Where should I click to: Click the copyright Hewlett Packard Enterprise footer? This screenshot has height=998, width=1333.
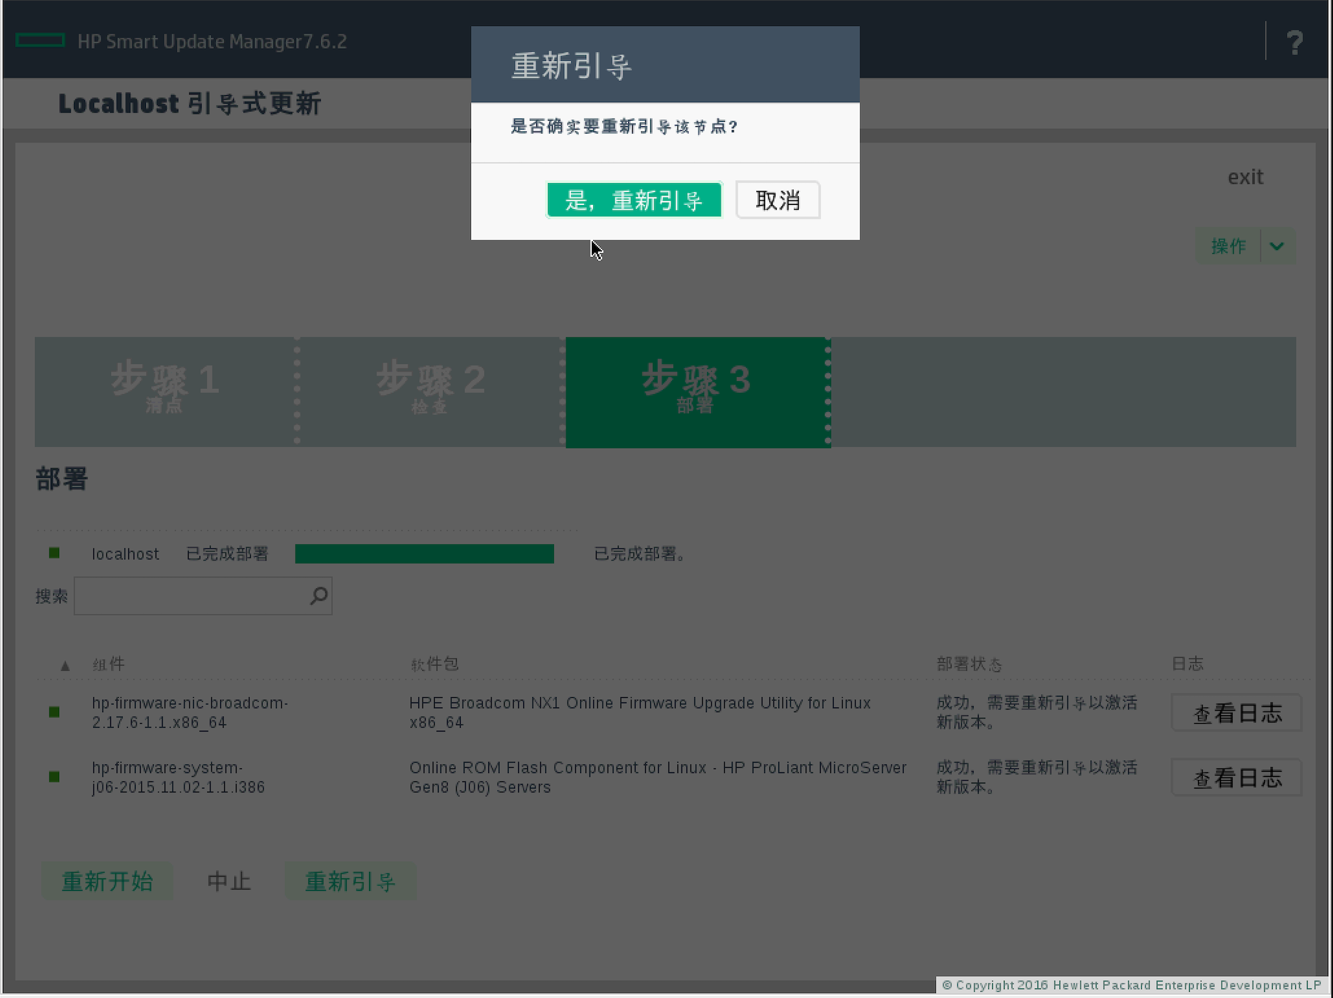click(x=1131, y=985)
